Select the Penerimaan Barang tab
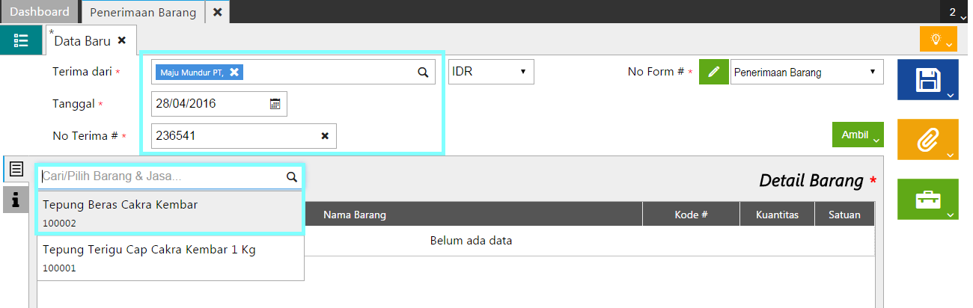 (x=143, y=12)
